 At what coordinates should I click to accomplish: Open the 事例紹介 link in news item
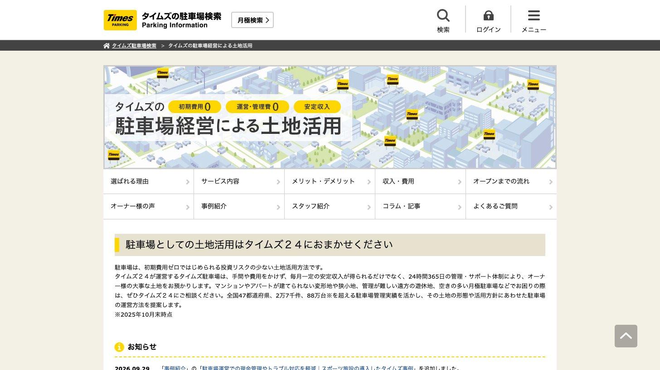(175, 368)
